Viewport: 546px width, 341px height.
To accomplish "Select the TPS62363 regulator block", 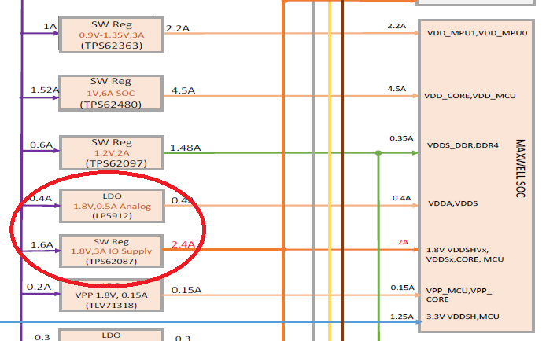I will pos(112,35).
